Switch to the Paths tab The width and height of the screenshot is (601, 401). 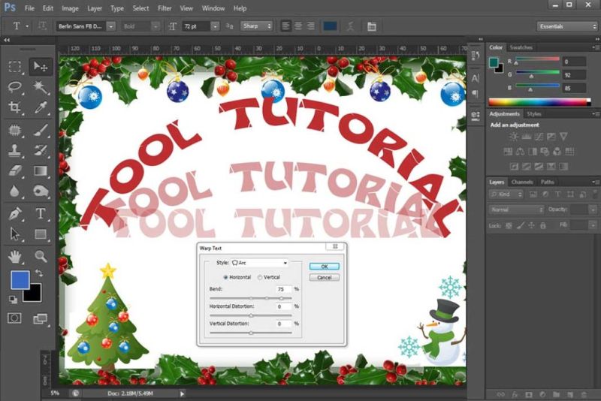pyautogui.click(x=548, y=182)
